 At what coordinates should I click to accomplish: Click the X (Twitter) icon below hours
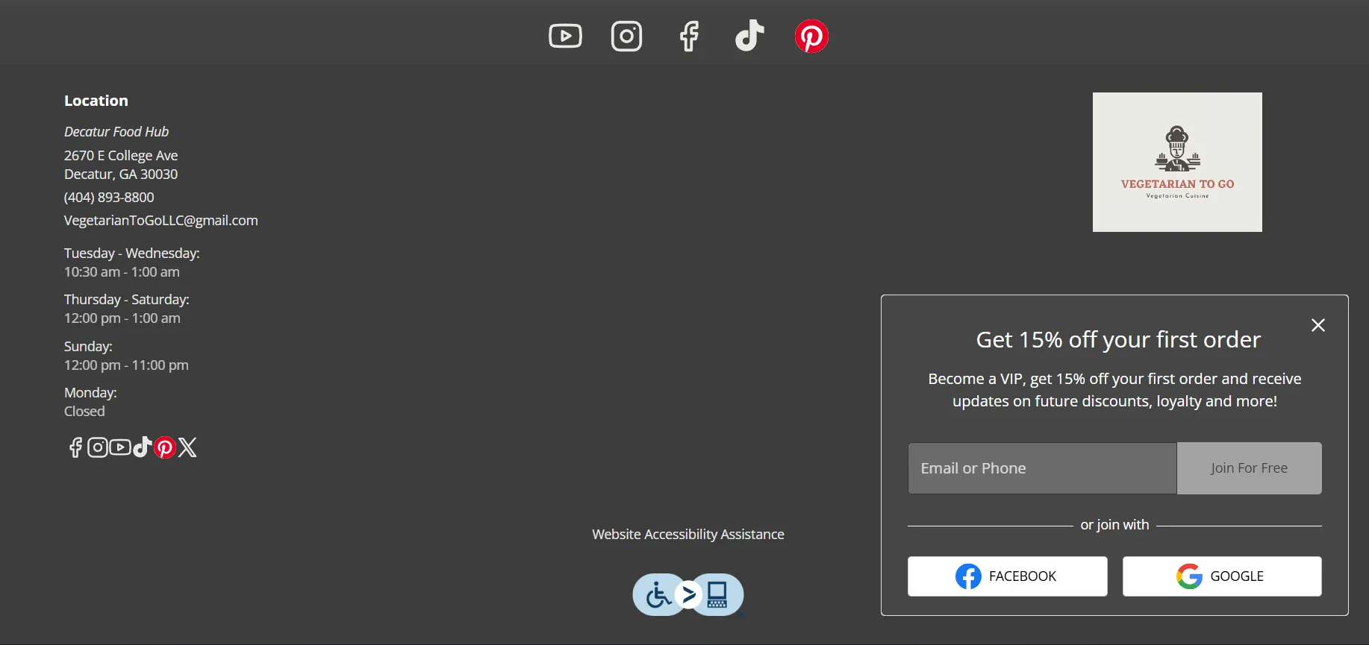click(187, 447)
